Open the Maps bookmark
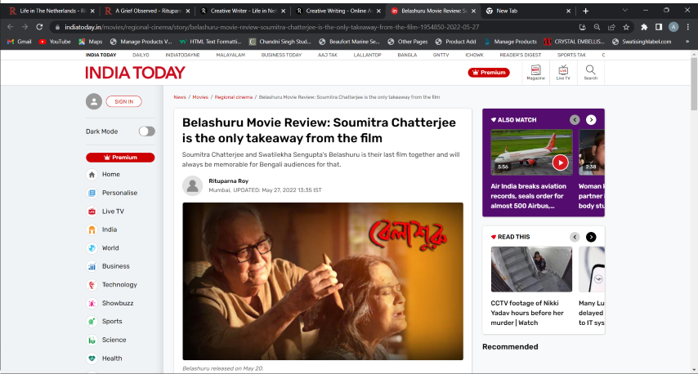 click(x=91, y=42)
